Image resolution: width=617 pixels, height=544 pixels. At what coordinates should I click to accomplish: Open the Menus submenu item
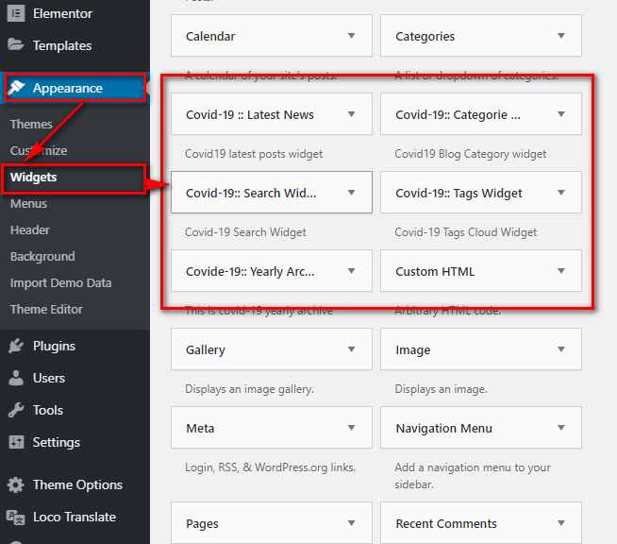tap(28, 204)
